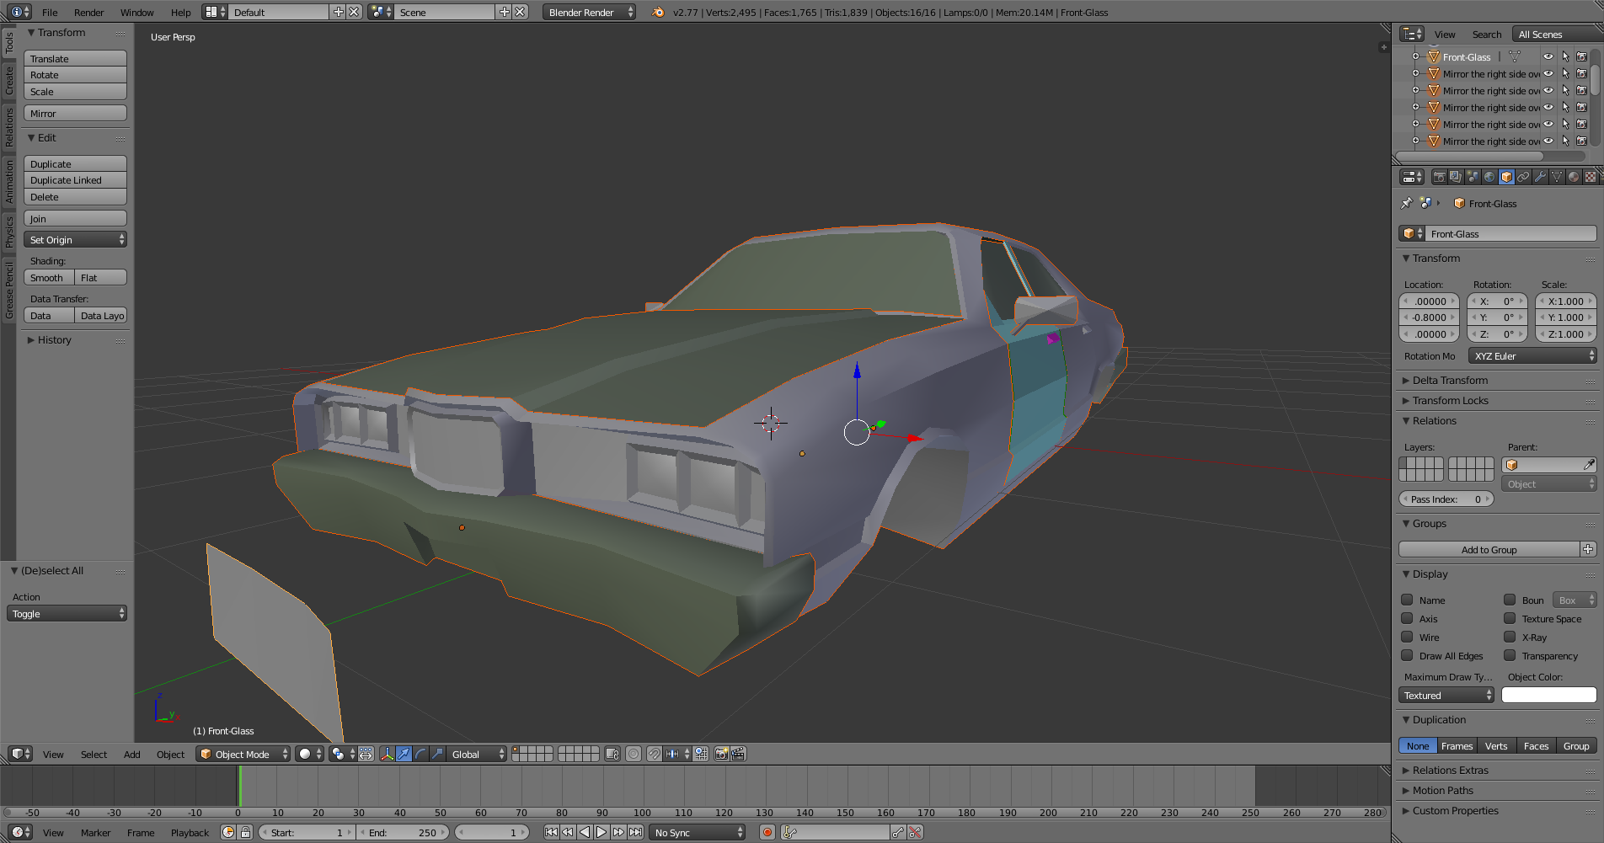
Task: Click the End frame field
Action: (403, 832)
